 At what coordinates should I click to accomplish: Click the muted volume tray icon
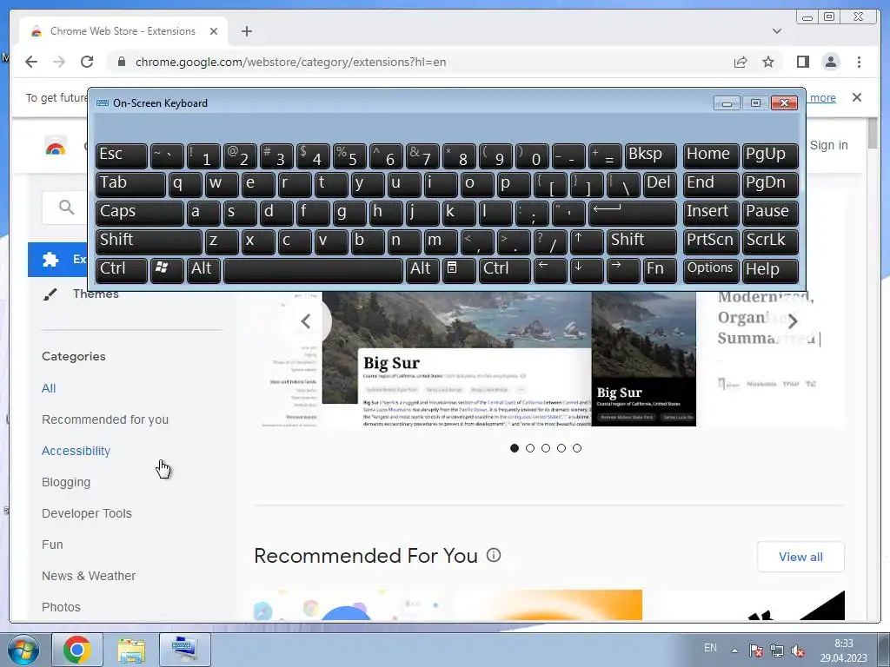click(x=799, y=651)
